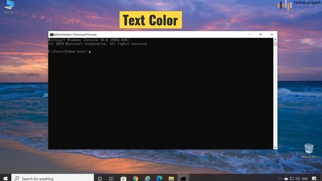Change the ENG input language indicator
Viewport: 322px width, 181px height.
pos(305,179)
